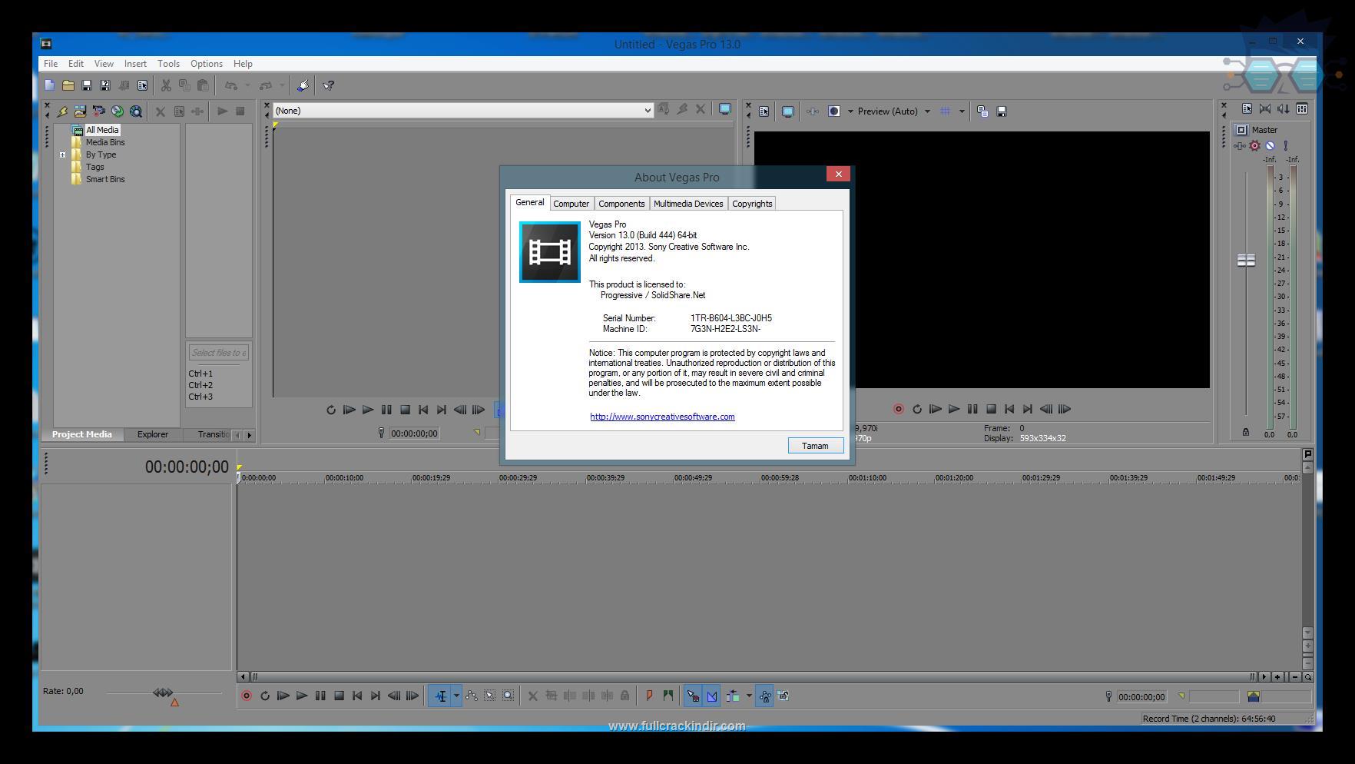
Task: Open the Undo history dropdown arrow
Action: click(247, 85)
